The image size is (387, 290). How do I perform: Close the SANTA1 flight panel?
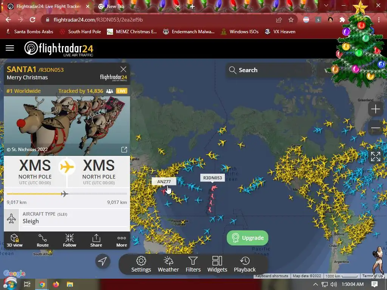tap(123, 69)
